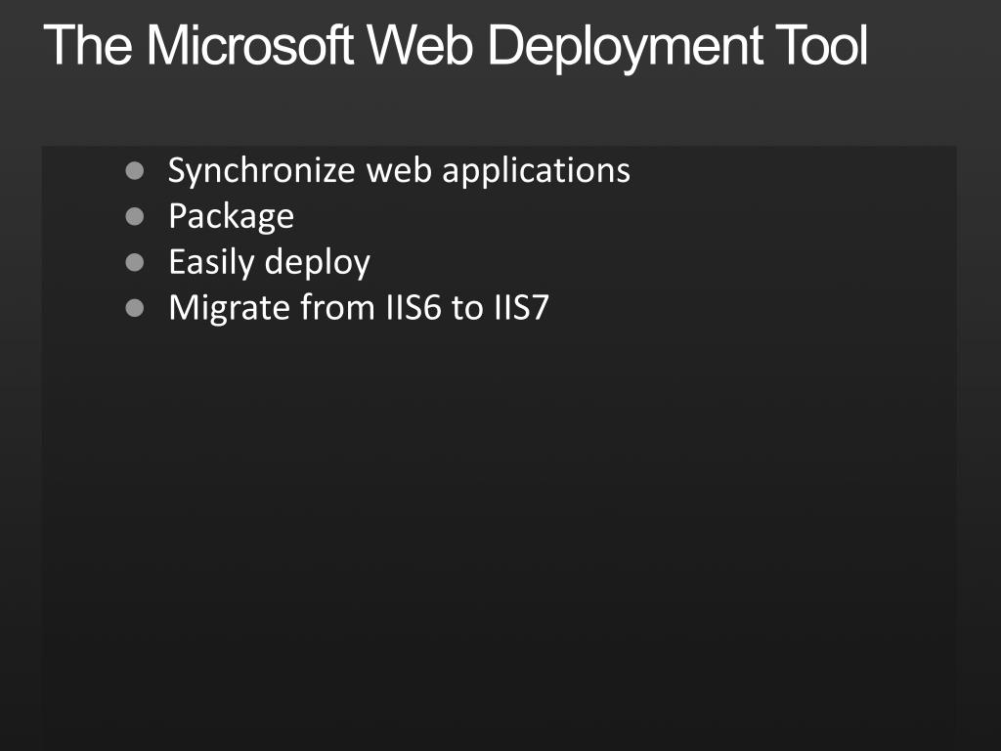Select the 'Easily deploy' bullet line
Screen dimensions: 1001x751
point(269,262)
